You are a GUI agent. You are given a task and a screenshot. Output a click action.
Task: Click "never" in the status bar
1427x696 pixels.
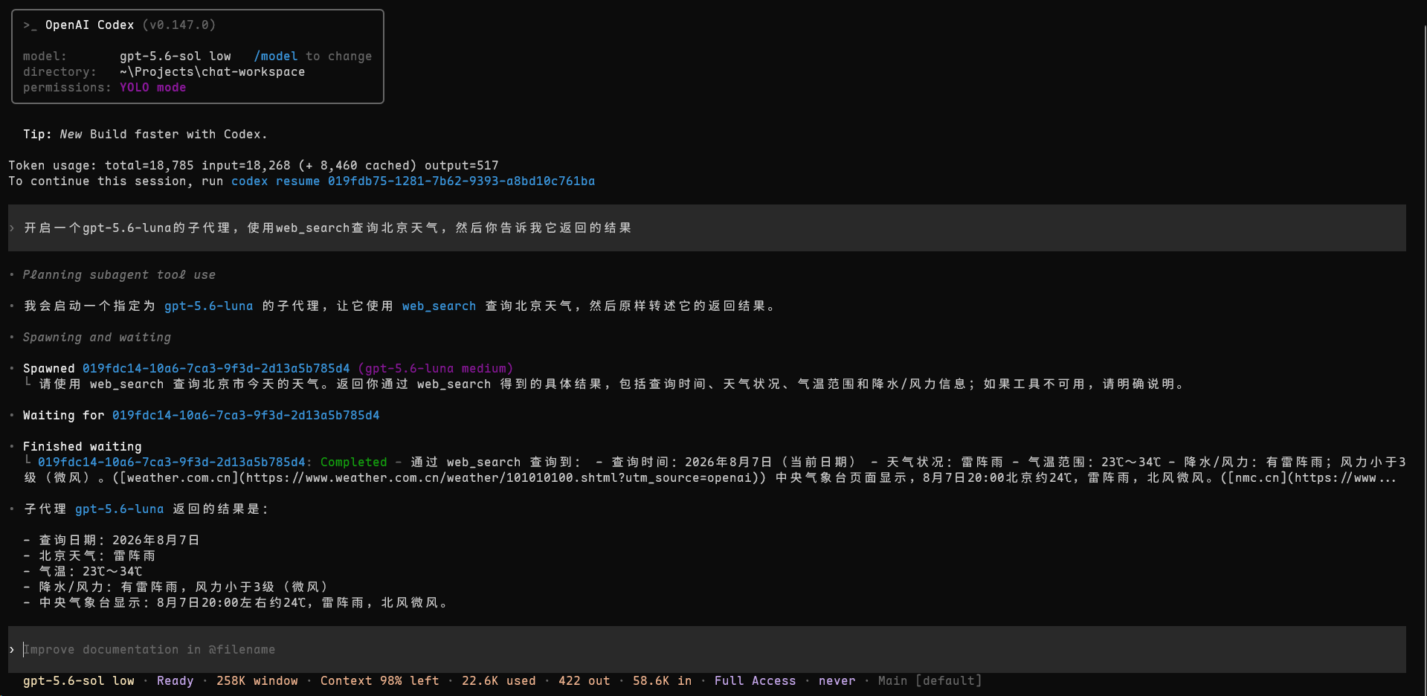click(837, 681)
